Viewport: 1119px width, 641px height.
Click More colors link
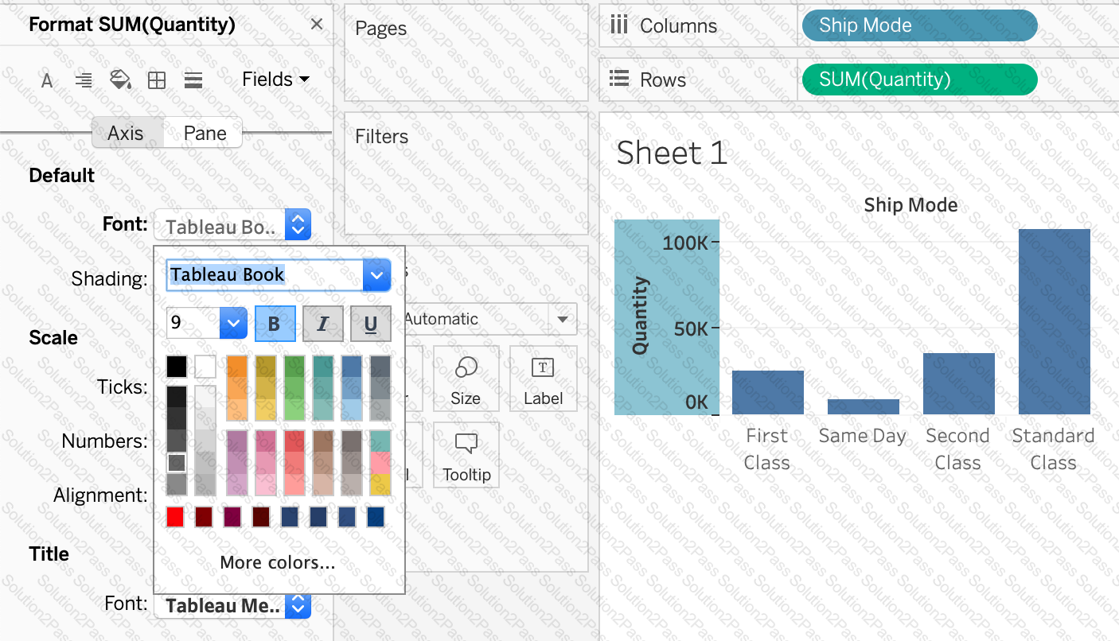(277, 563)
